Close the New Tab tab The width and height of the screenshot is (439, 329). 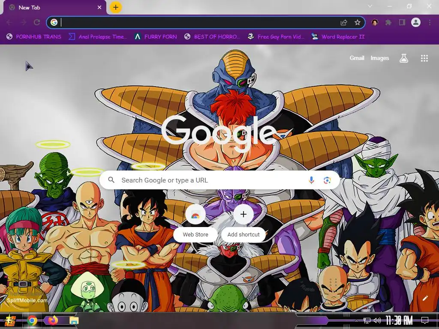point(99,8)
